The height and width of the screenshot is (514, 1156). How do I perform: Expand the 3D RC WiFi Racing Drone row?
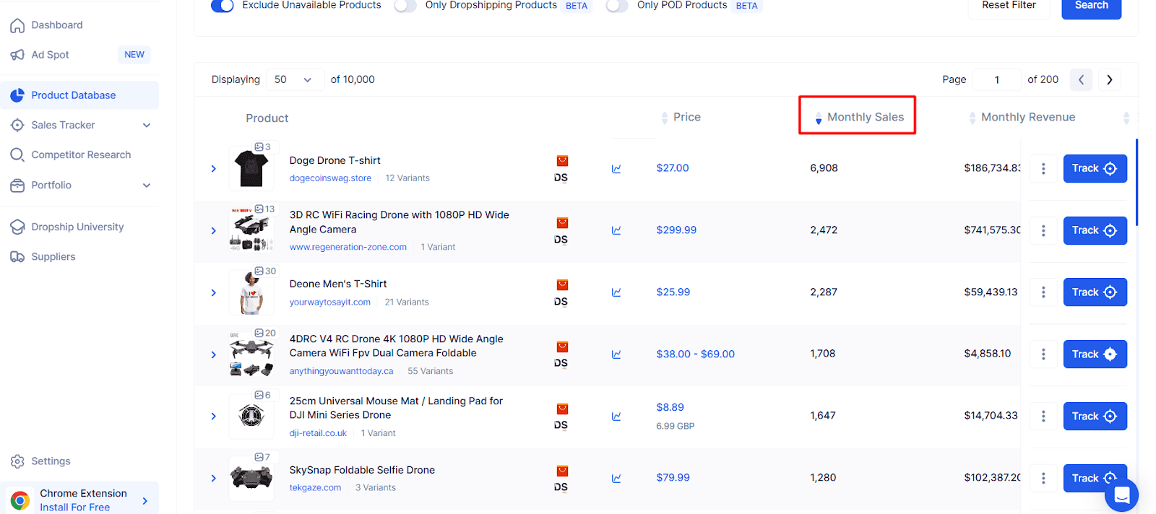[213, 230]
